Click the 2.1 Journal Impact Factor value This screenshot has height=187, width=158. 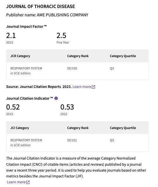pyautogui.click(x=11, y=35)
